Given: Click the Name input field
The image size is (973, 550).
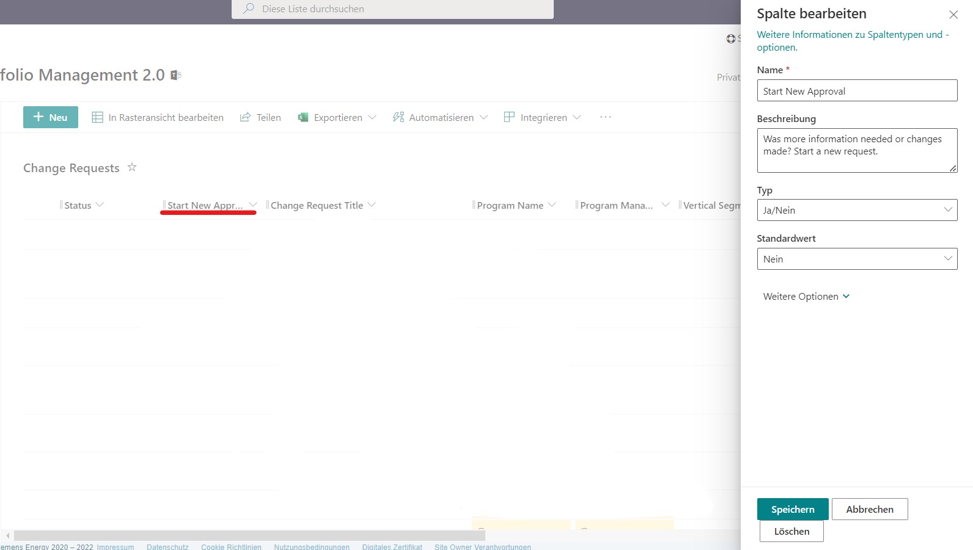Looking at the screenshot, I should pyautogui.click(x=857, y=91).
